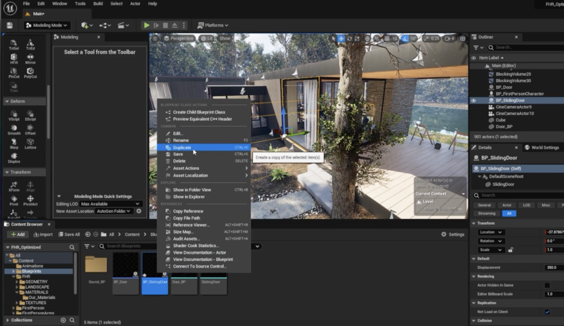Open the Modeling Mode dropdown

point(47,25)
